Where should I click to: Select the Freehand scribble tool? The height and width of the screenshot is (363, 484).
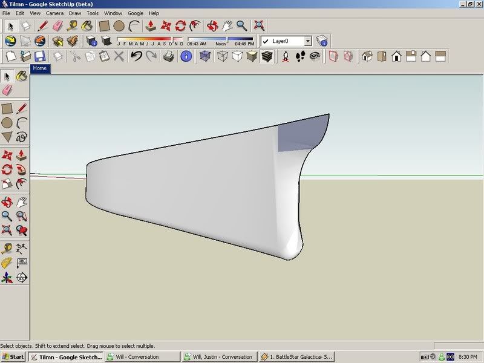point(22,137)
